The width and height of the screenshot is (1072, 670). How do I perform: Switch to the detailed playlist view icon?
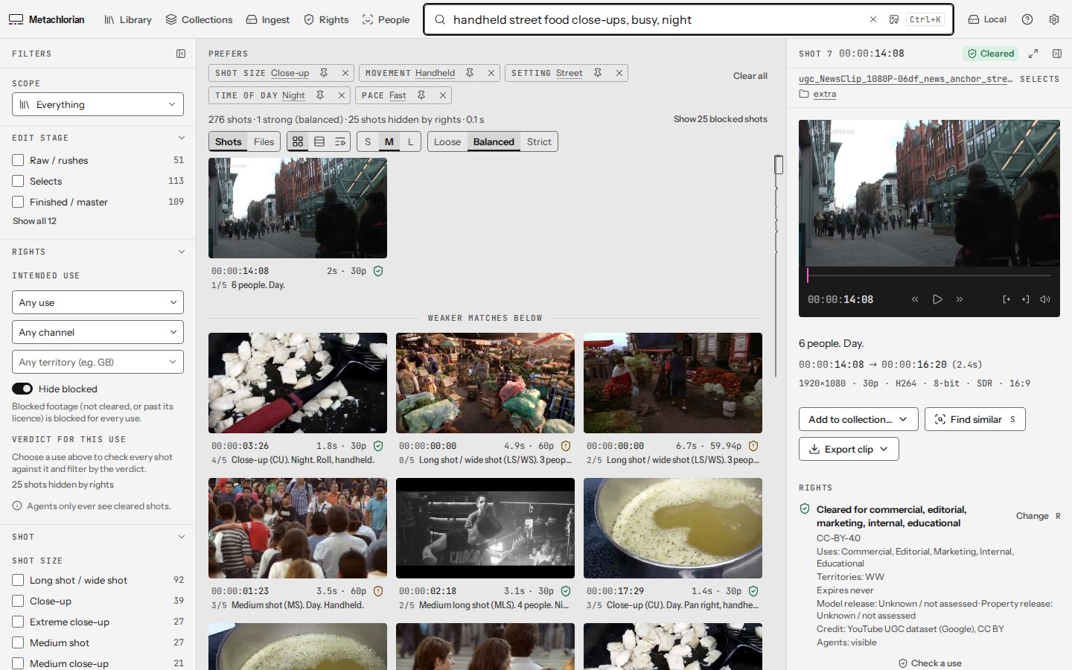pos(340,141)
